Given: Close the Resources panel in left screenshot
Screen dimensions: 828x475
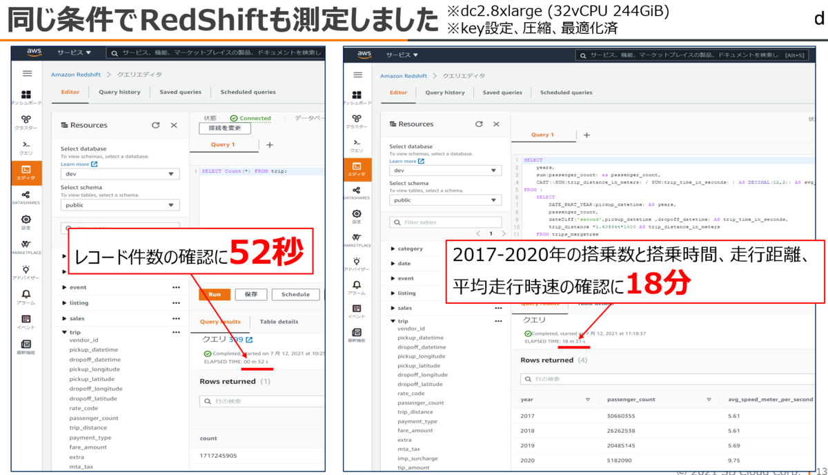Looking at the screenshot, I should [174, 125].
